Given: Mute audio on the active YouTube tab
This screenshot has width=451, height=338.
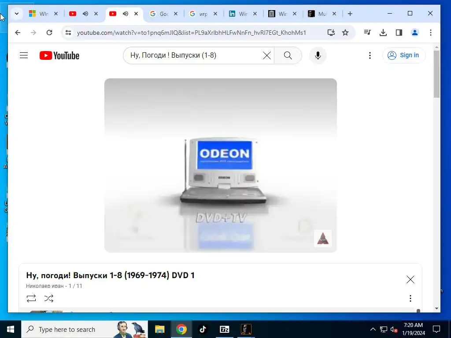Looking at the screenshot, I should (126, 14).
